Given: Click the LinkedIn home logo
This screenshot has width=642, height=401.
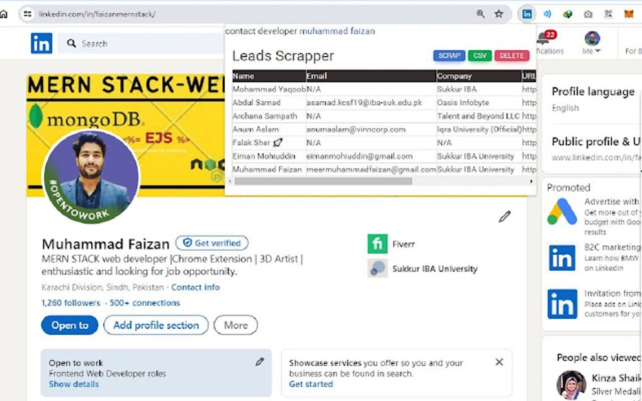Looking at the screenshot, I should click(x=42, y=43).
